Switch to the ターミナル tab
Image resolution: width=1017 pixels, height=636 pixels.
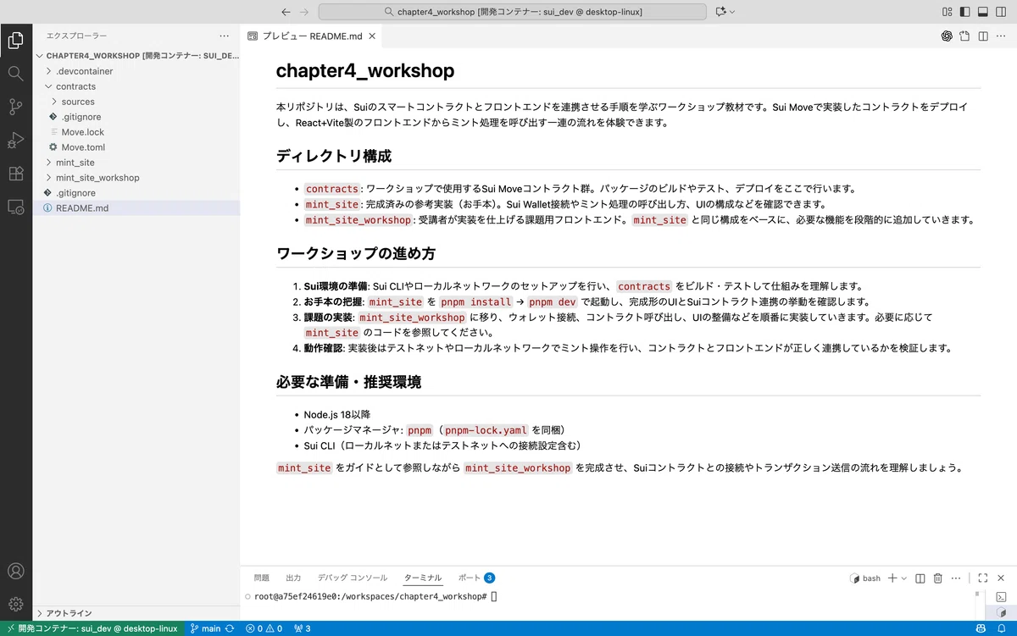pos(423,578)
